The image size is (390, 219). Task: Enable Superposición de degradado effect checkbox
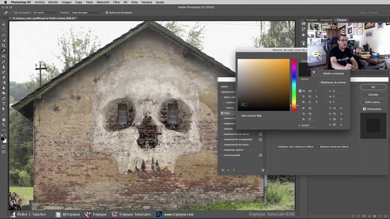[x=222, y=139]
